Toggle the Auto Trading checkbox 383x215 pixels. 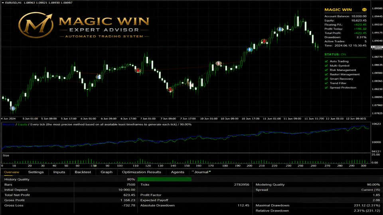326,61
